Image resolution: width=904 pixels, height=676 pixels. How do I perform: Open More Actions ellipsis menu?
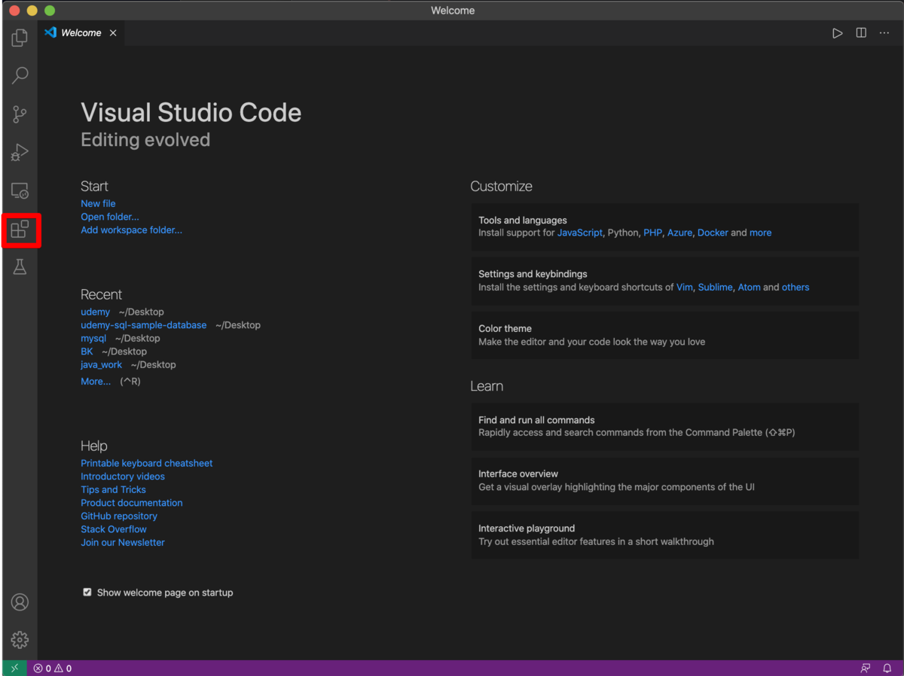point(884,33)
